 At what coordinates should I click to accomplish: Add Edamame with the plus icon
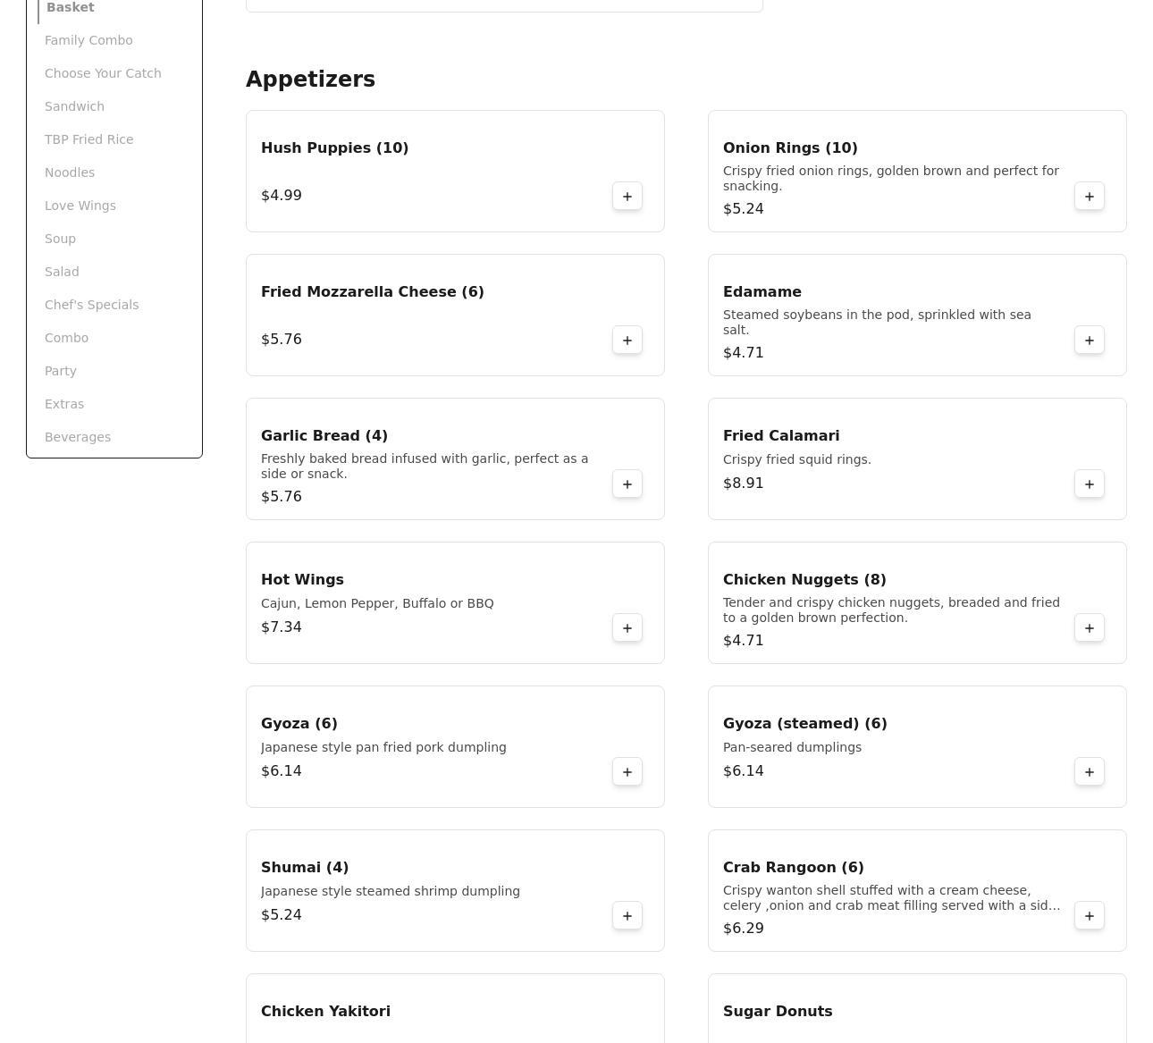tap(1089, 341)
